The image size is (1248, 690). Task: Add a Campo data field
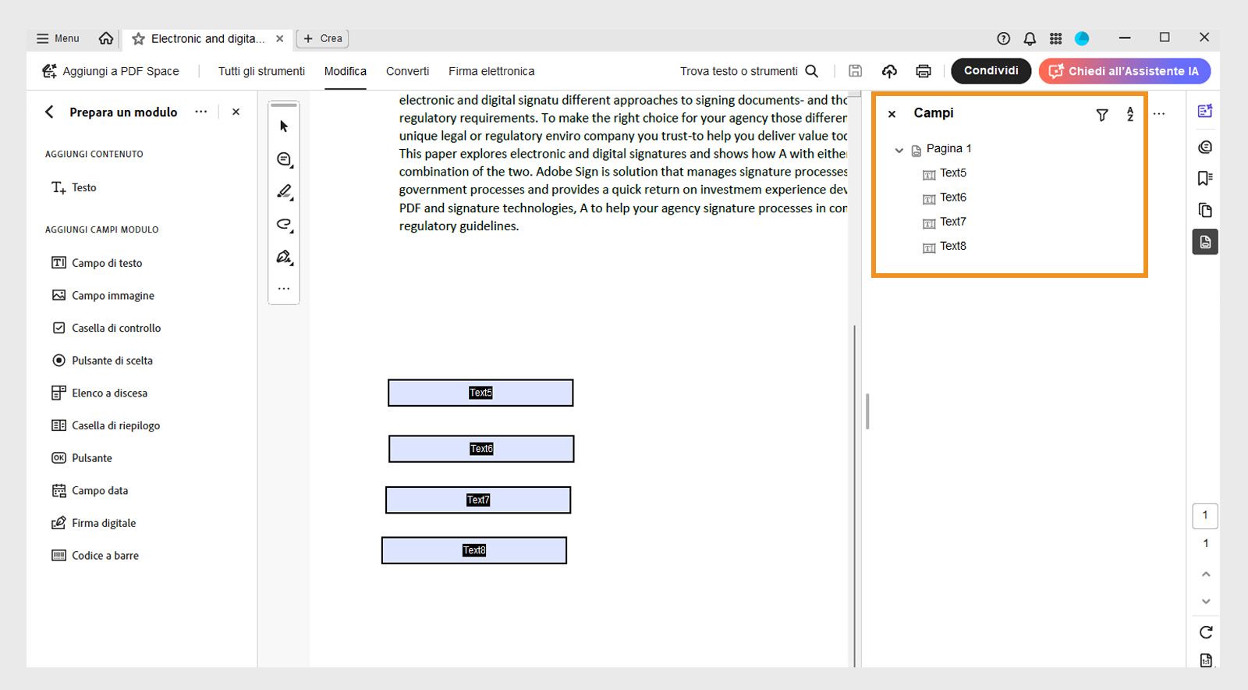point(90,491)
